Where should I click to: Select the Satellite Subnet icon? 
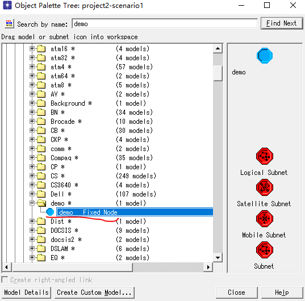265,187
